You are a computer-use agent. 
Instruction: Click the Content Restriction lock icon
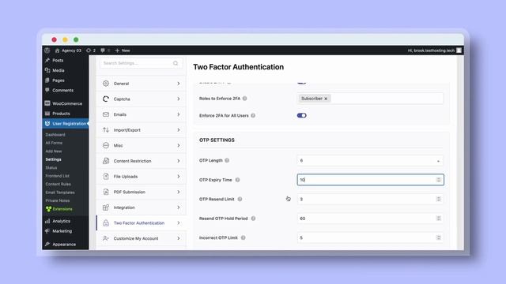coord(106,161)
